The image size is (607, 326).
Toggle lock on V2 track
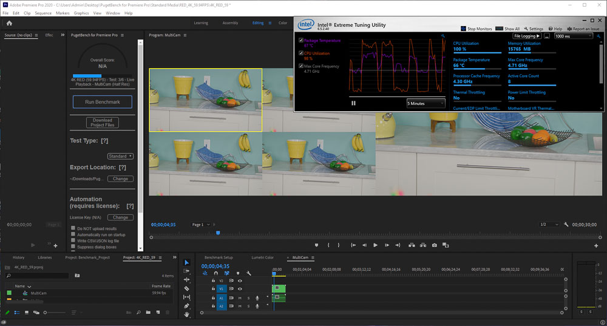coord(213,280)
